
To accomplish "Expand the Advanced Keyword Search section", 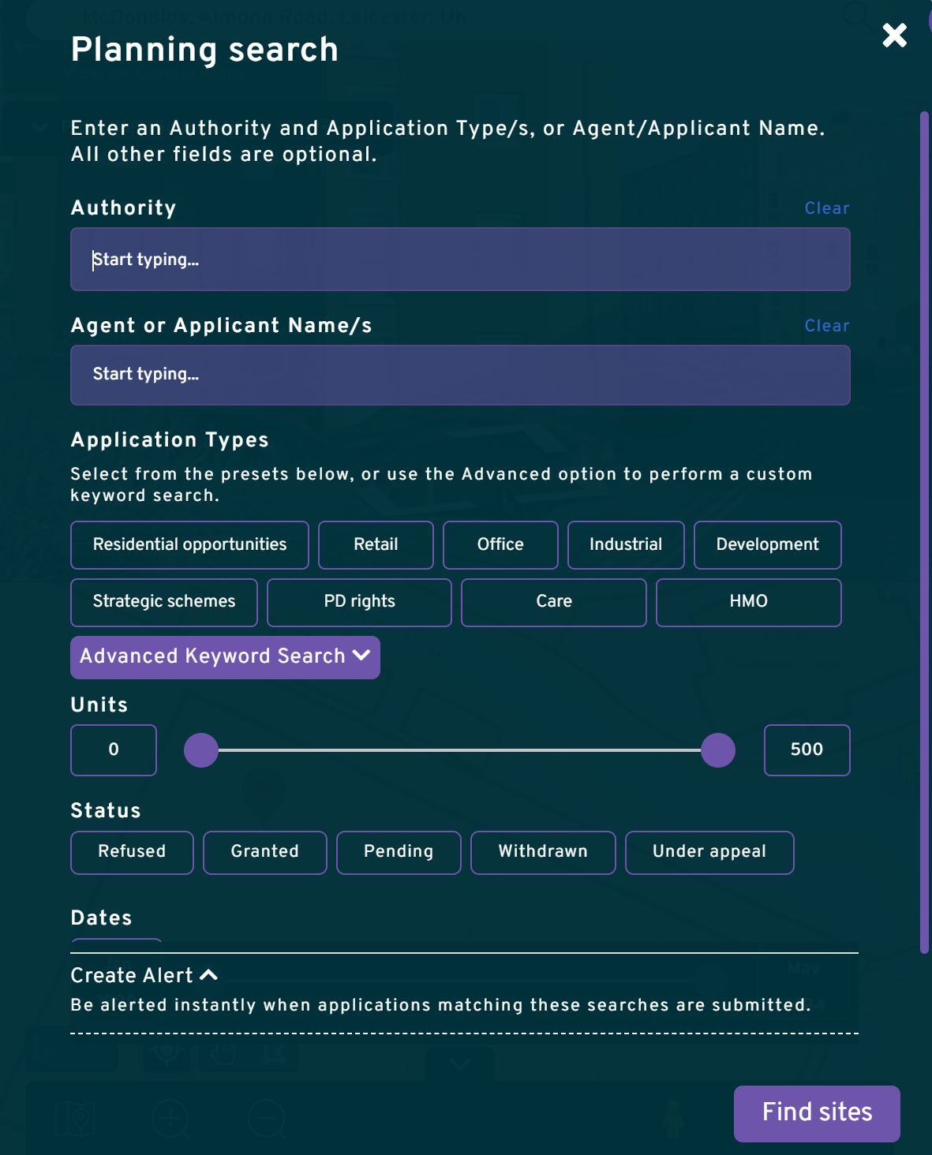I will (225, 656).
